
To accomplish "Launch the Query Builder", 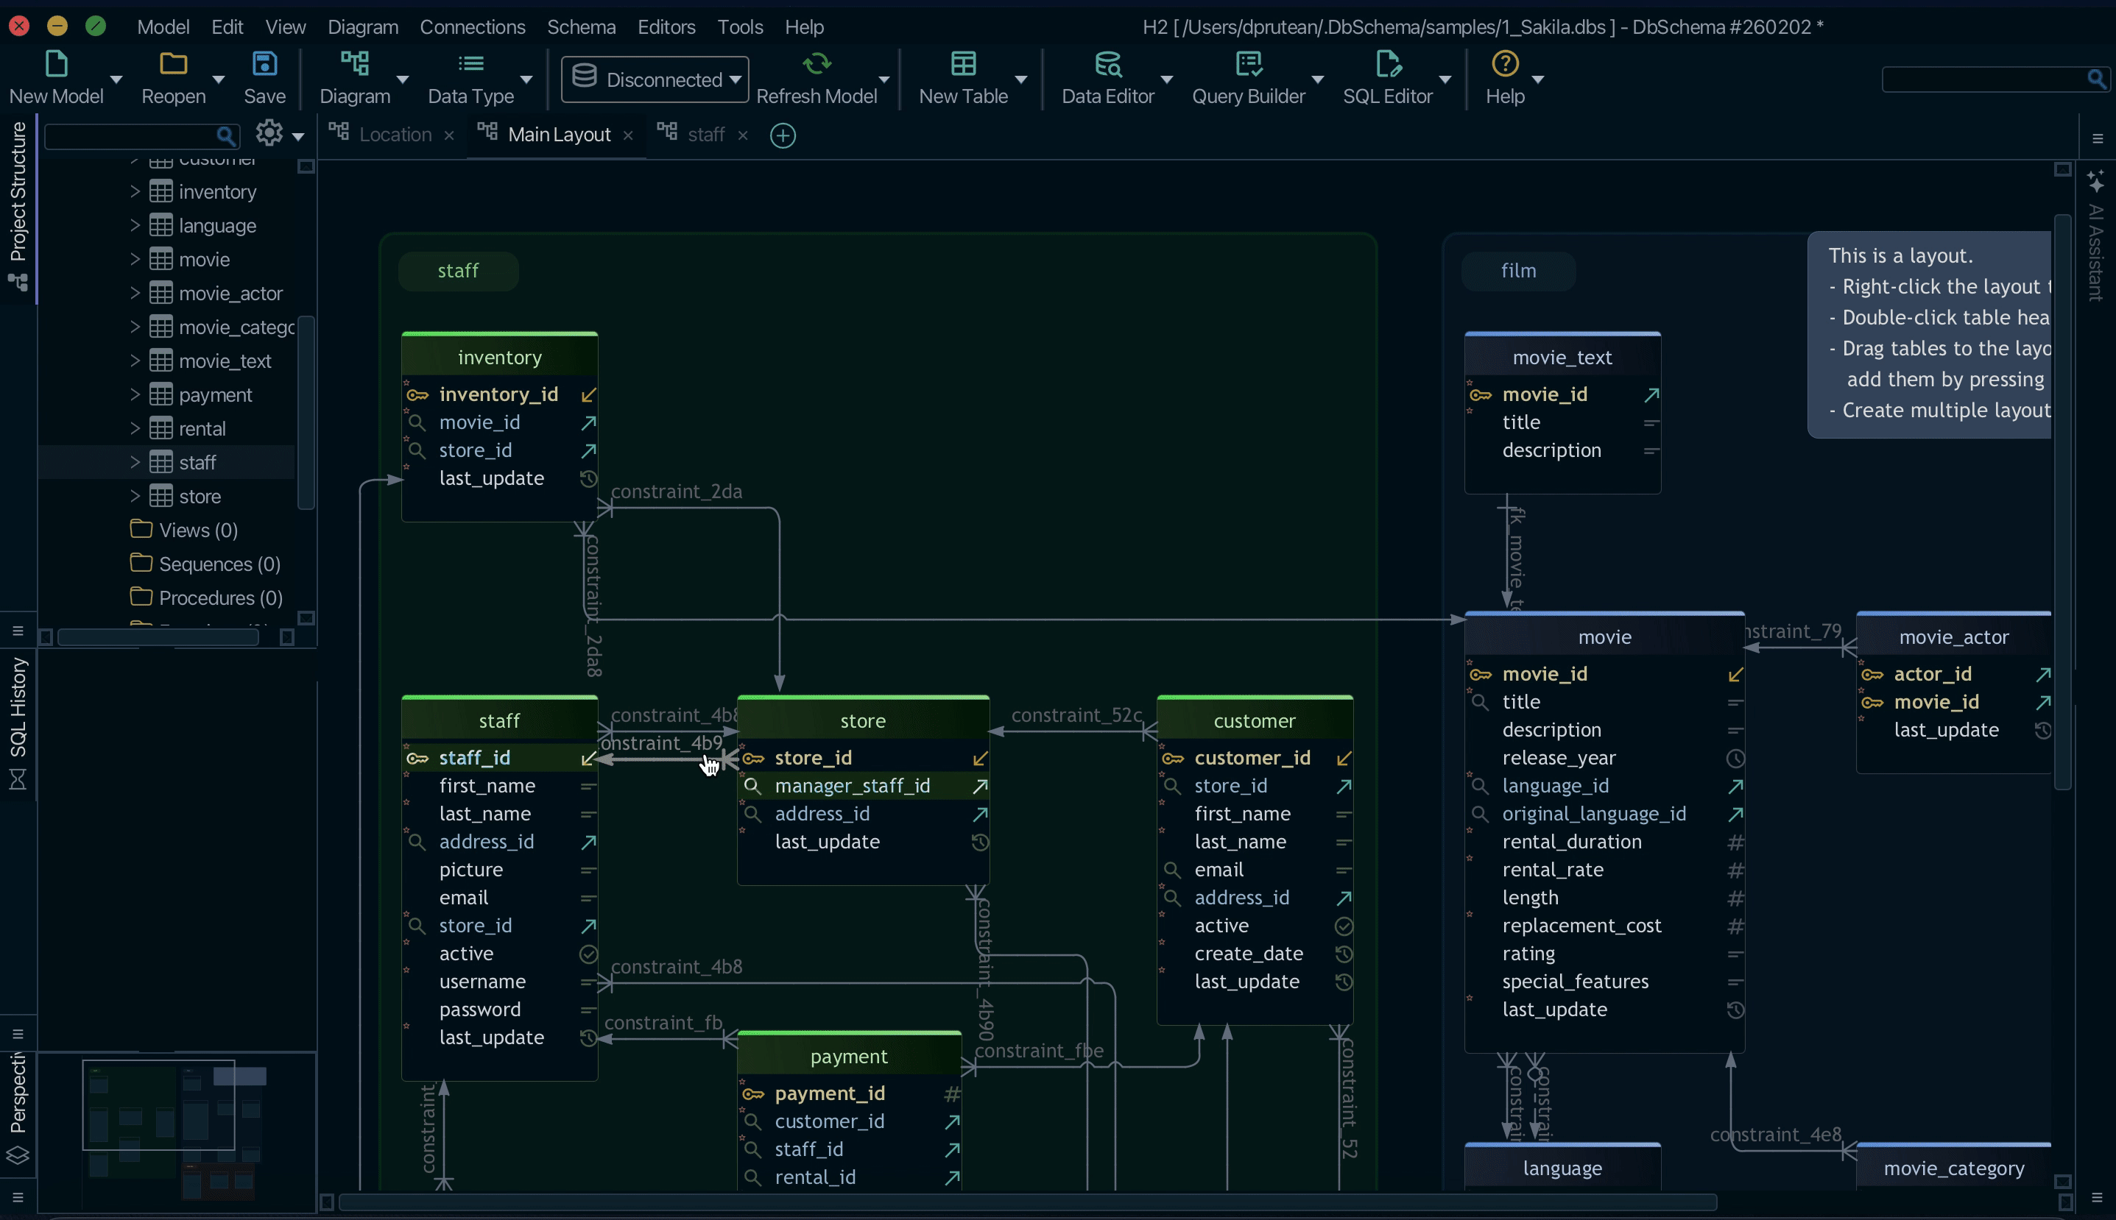I will click(1246, 77).
